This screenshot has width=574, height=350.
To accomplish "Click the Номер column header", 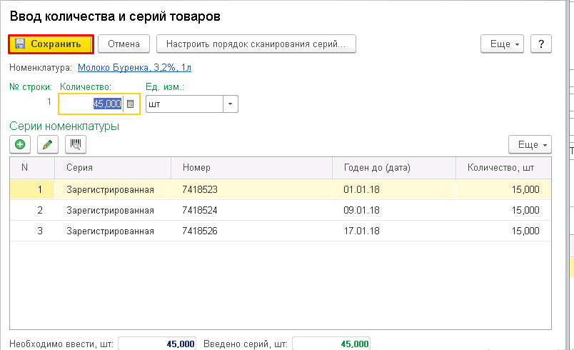I will (x=251, y=168).
